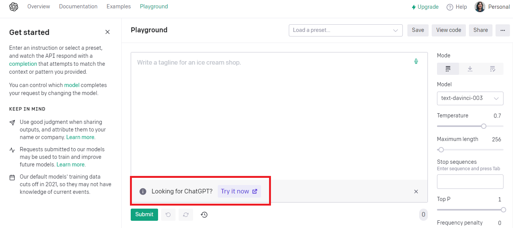Adjust the Temperature slider handle

coord(484,126)
